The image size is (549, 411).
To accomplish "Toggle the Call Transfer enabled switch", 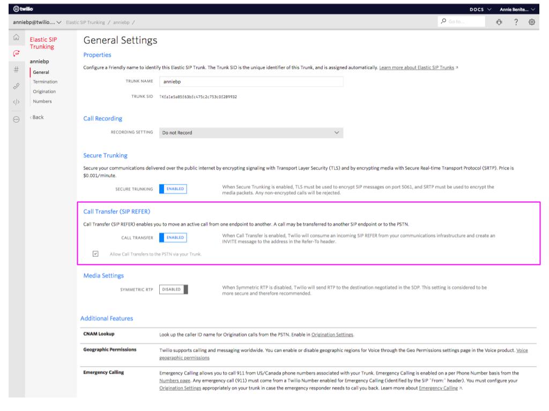I will (x=173, y=238).
